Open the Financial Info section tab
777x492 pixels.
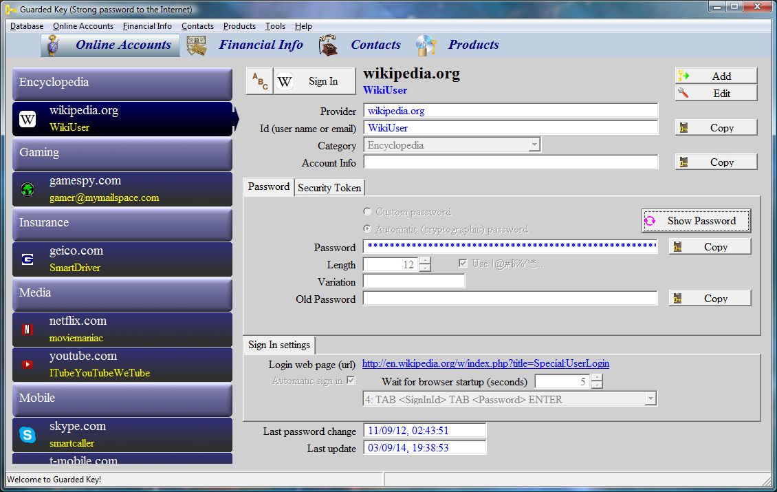coord(261,45)
